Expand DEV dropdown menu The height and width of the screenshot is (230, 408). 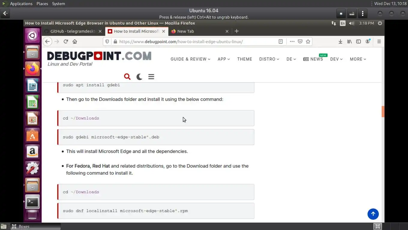pyautogui.click(x=336, y=59)
